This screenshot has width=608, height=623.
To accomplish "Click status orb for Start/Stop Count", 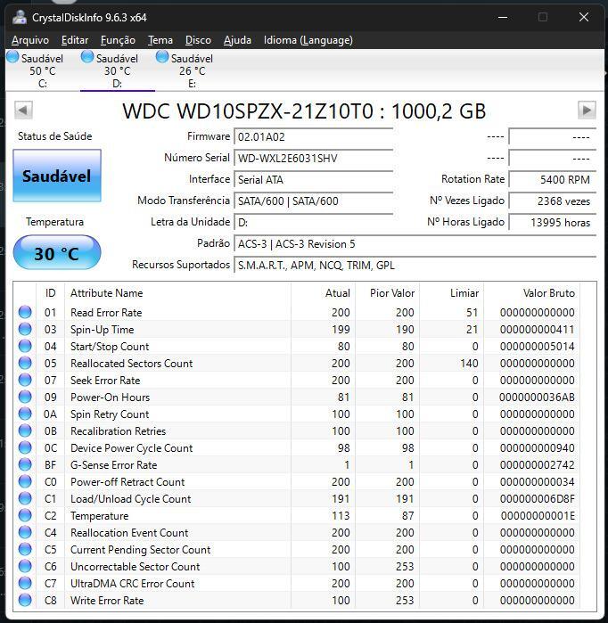I will (x=25, y=347).
